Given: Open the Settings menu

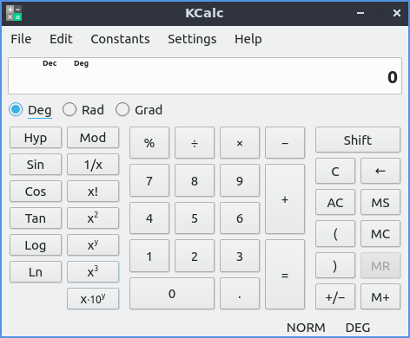Looking at the screenshot, I should click(192, 39).
